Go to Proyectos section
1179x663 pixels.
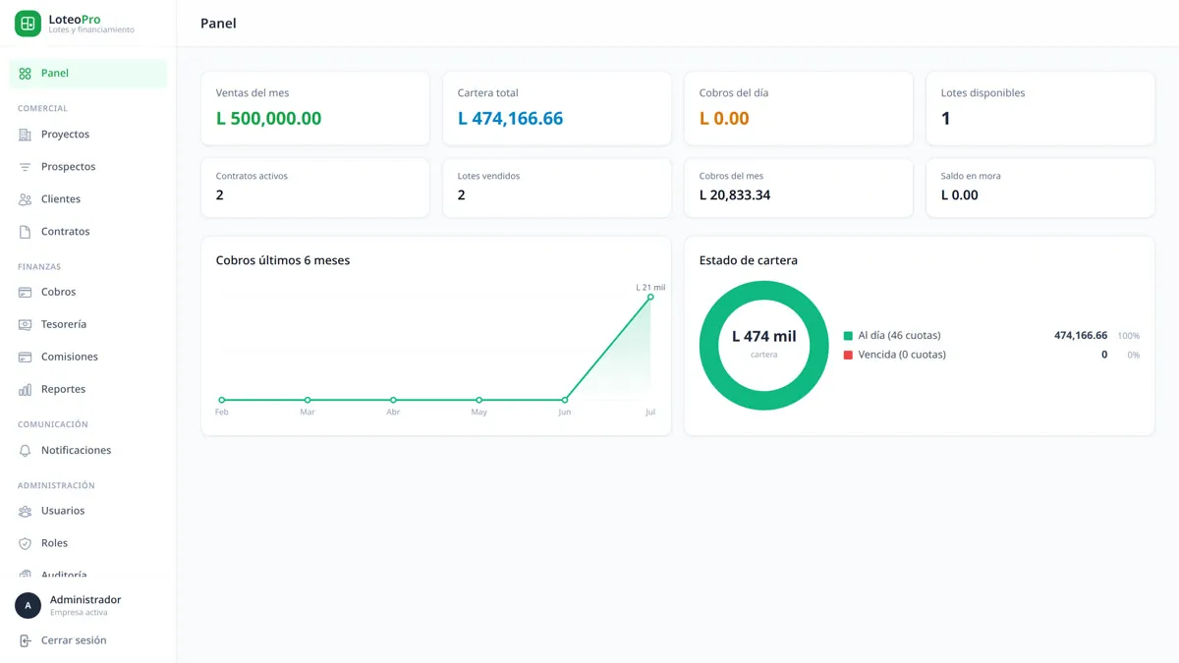tap(88, 135)
